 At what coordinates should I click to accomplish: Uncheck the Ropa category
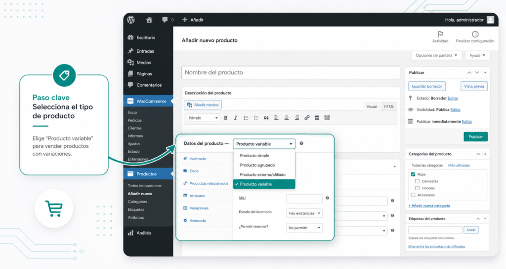[x=413, y=174]
